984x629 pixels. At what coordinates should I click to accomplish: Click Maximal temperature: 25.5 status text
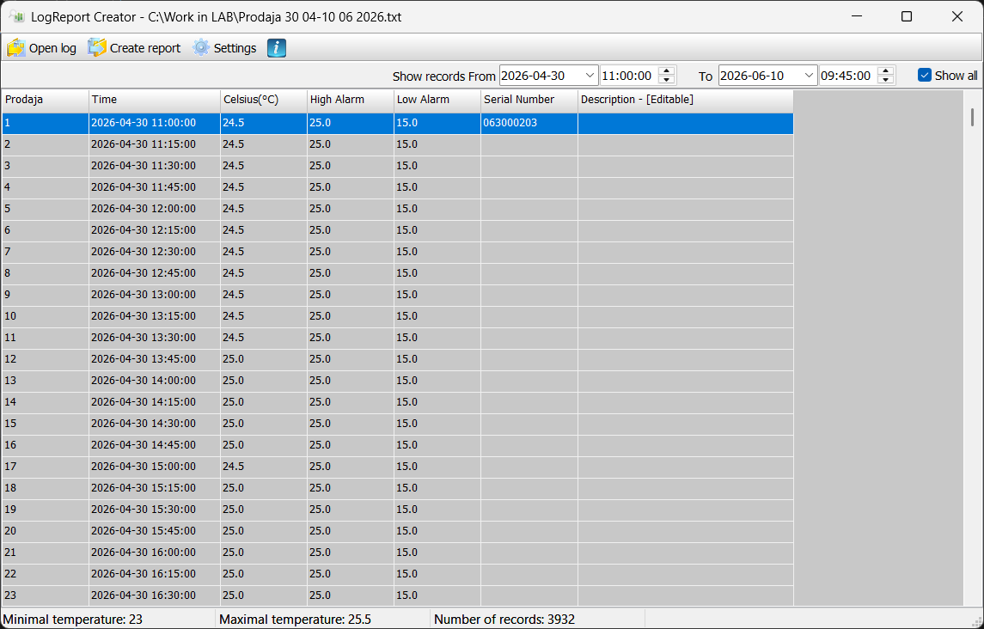click(295, 620)
